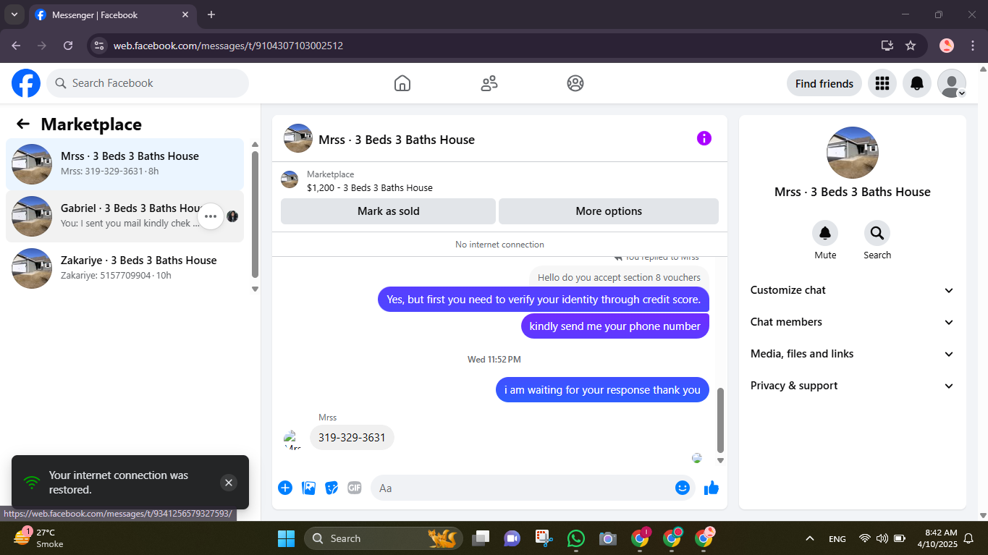
Task: Select the Messenger | Facebook browser tab
Action: (x=112, y=15)
